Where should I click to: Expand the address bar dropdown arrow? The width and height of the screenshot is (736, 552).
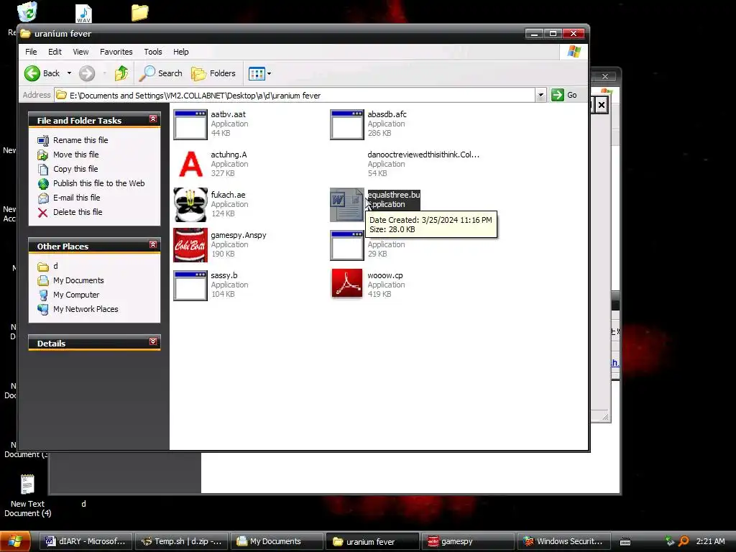(x=540, y=96)
